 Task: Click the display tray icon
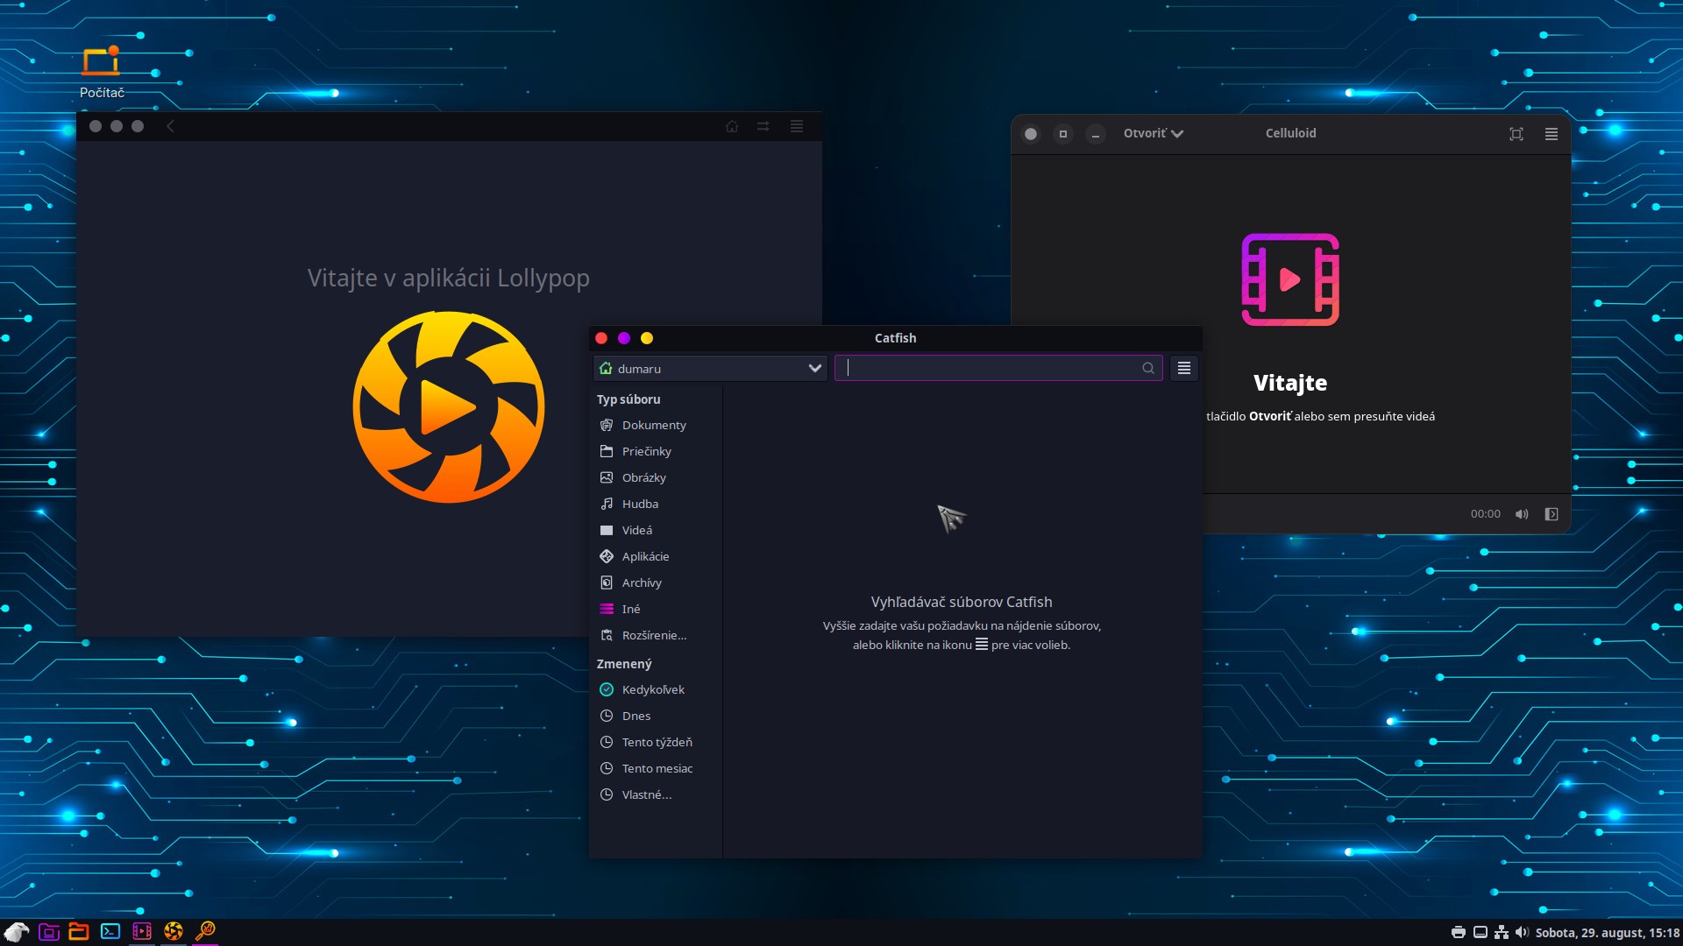pyautogui.click(x=1481, y=933)
